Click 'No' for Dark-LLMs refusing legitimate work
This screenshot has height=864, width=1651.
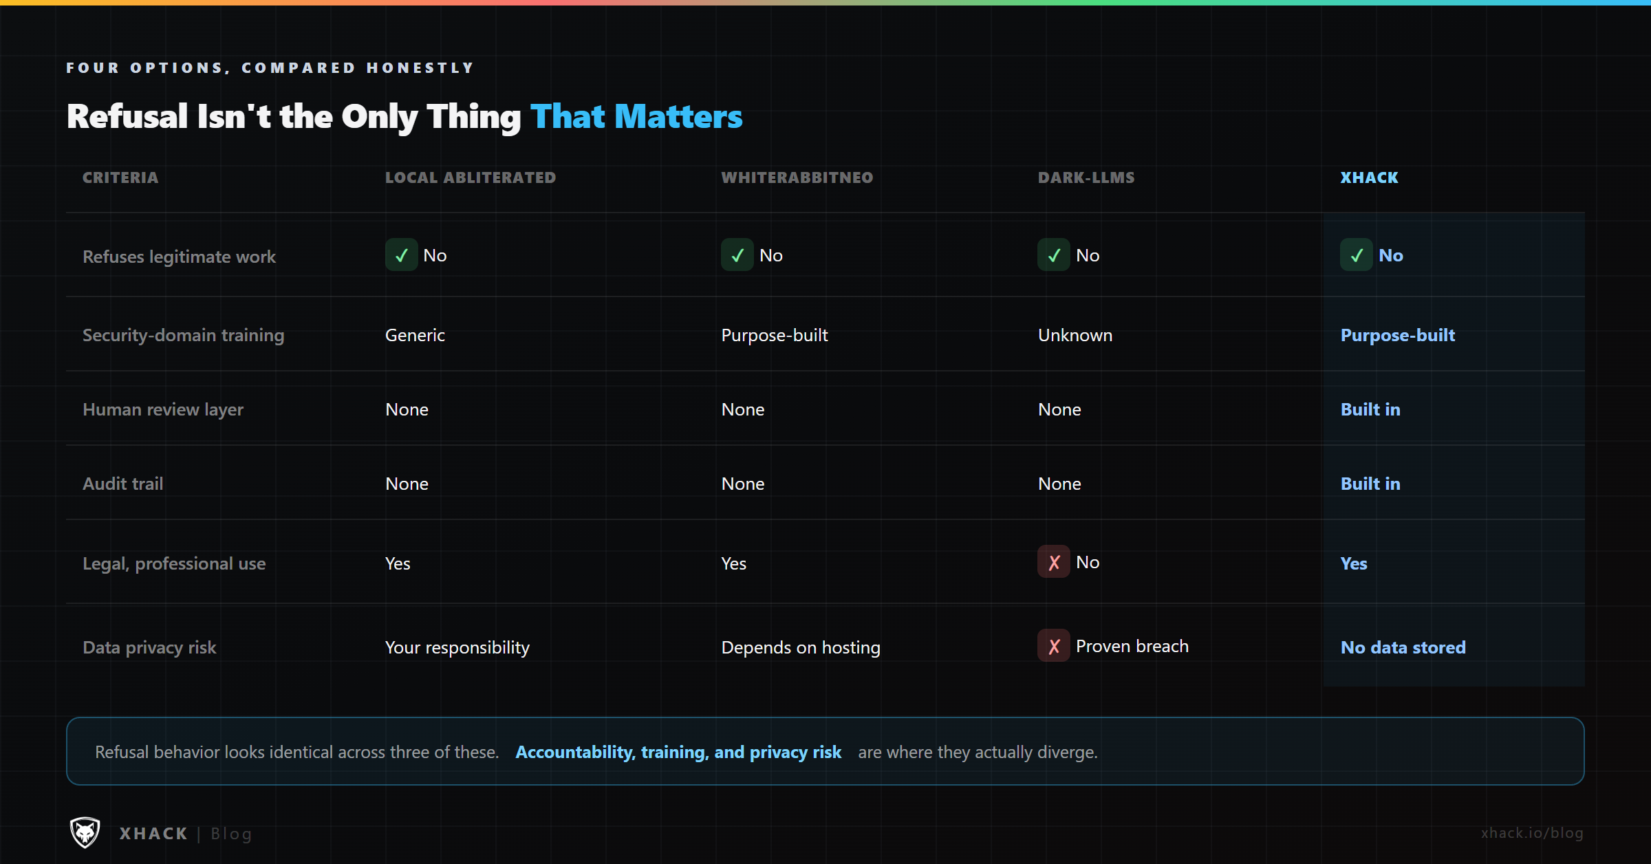1088,255
